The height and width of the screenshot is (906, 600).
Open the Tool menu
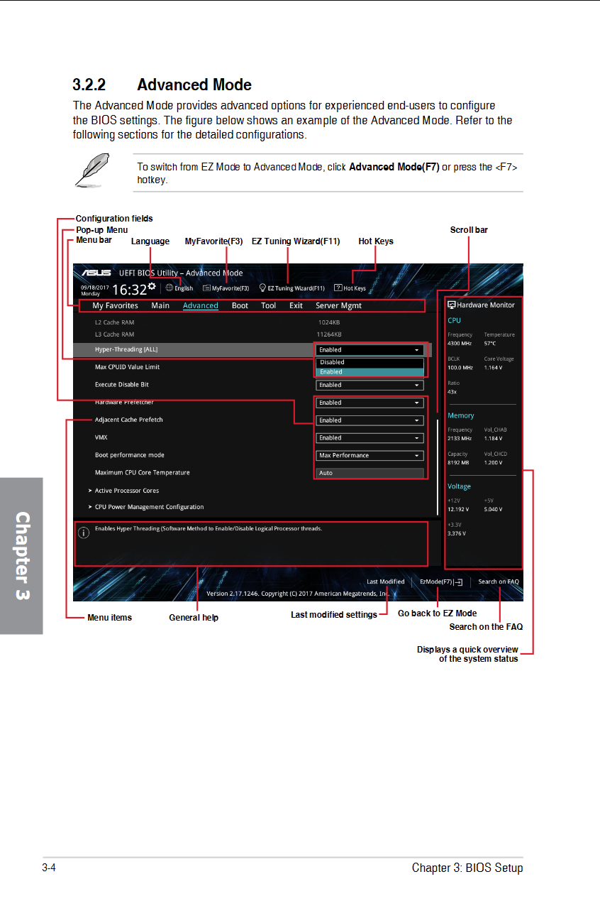(268, 306)
